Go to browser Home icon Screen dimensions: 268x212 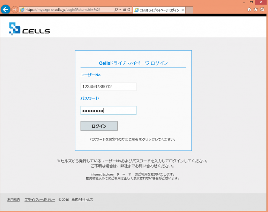pyautogui.click(x=249, y=9)
